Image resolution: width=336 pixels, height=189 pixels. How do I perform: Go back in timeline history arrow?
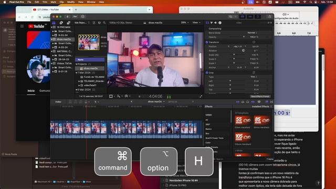[x=132, y=102]
